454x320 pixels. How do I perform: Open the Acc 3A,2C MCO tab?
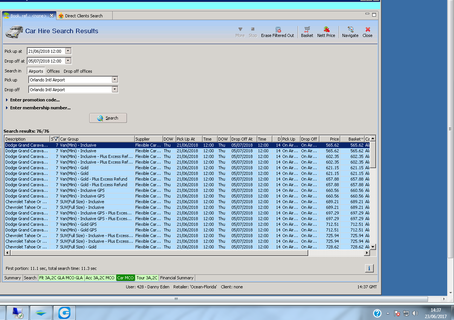(x=100, y=278)
